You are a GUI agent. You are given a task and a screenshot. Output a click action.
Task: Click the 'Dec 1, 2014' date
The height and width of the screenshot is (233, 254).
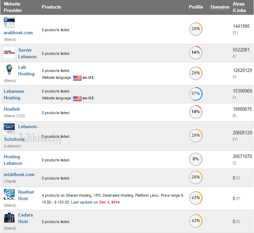pyautogui.click(x=109, y=202)
